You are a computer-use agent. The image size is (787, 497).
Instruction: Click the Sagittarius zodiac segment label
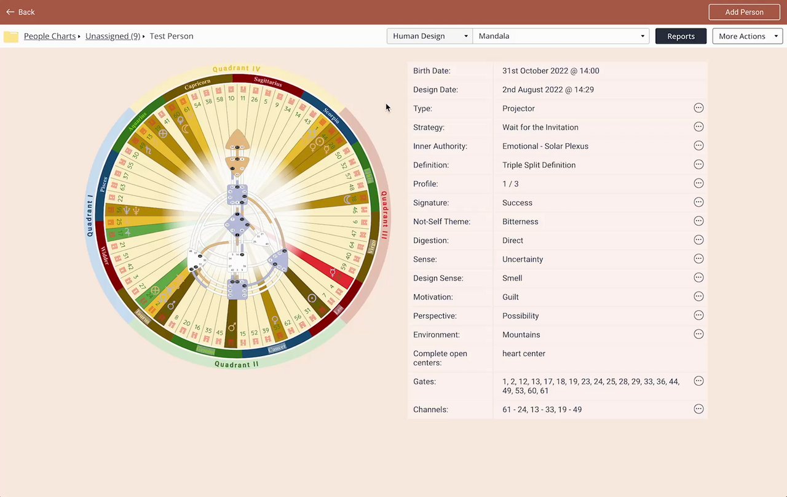click(268, 81)
